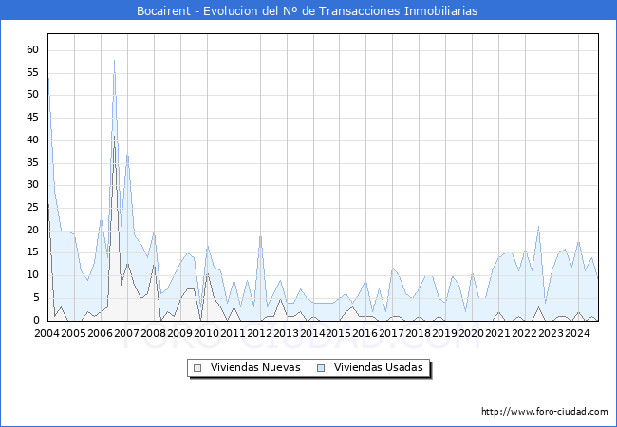Click the y-axis value 60
Screen dimensions: 617x427
pyautogui.click(x=32, y=49)
